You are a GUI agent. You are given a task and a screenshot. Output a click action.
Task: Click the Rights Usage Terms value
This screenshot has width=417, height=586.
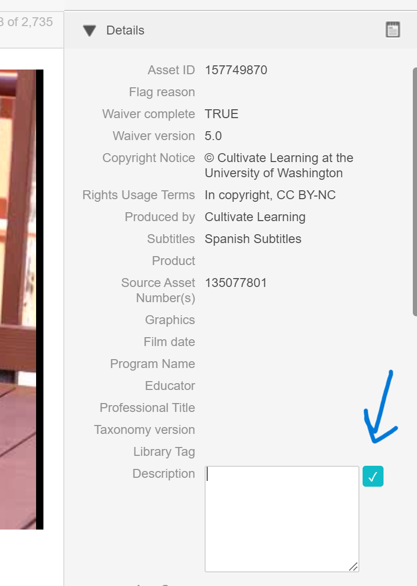[x=270, y=195]
